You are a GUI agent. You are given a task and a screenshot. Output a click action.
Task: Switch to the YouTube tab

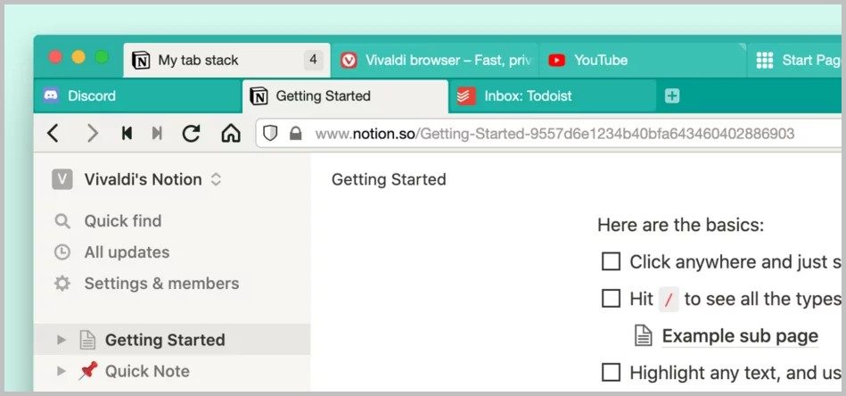600,60
